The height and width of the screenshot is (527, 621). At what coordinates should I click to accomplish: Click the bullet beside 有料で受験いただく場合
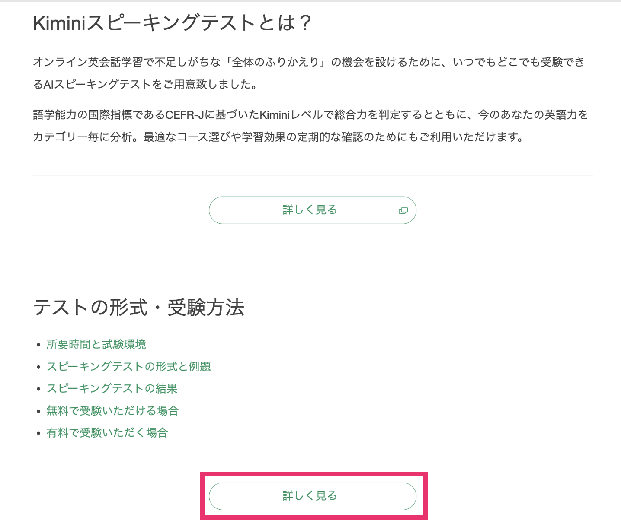pos(38,433)
